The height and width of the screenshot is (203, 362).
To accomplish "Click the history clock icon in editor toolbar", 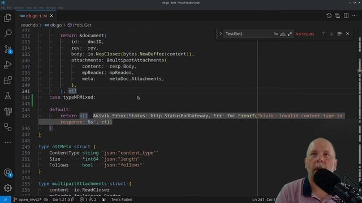I will pos(329,16).
